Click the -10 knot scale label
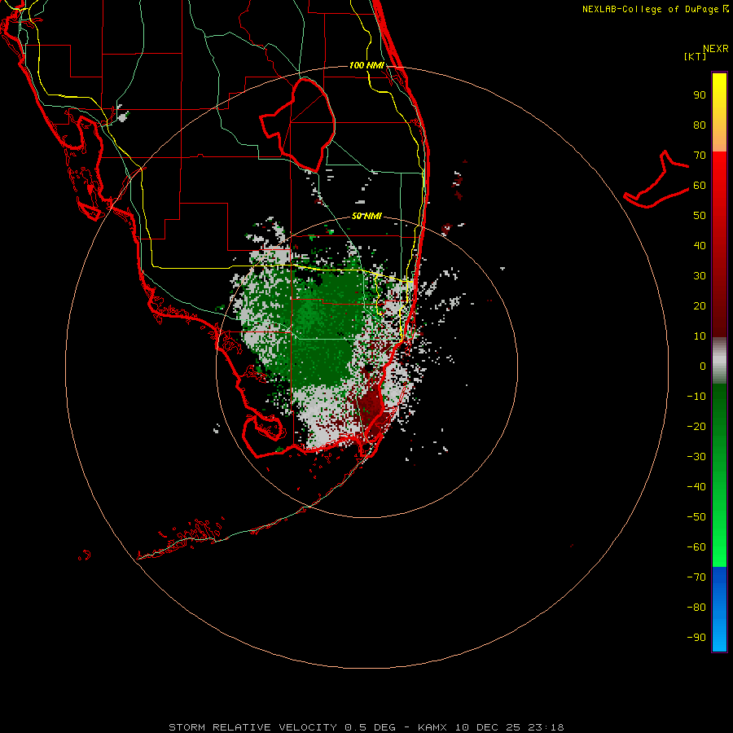 pyautogui.click(x=696, y=397)
